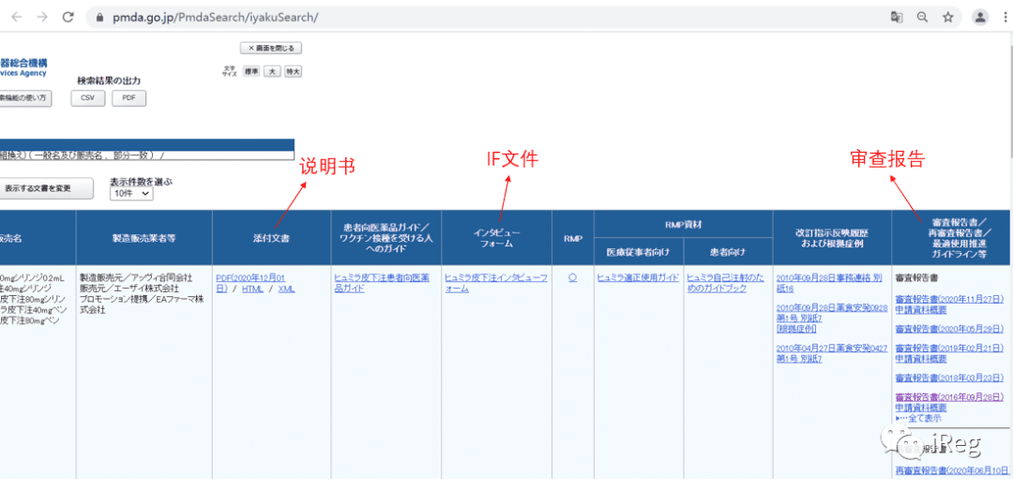
Task: Open the 10件 display count dropdown
Action: pos(131,193)
